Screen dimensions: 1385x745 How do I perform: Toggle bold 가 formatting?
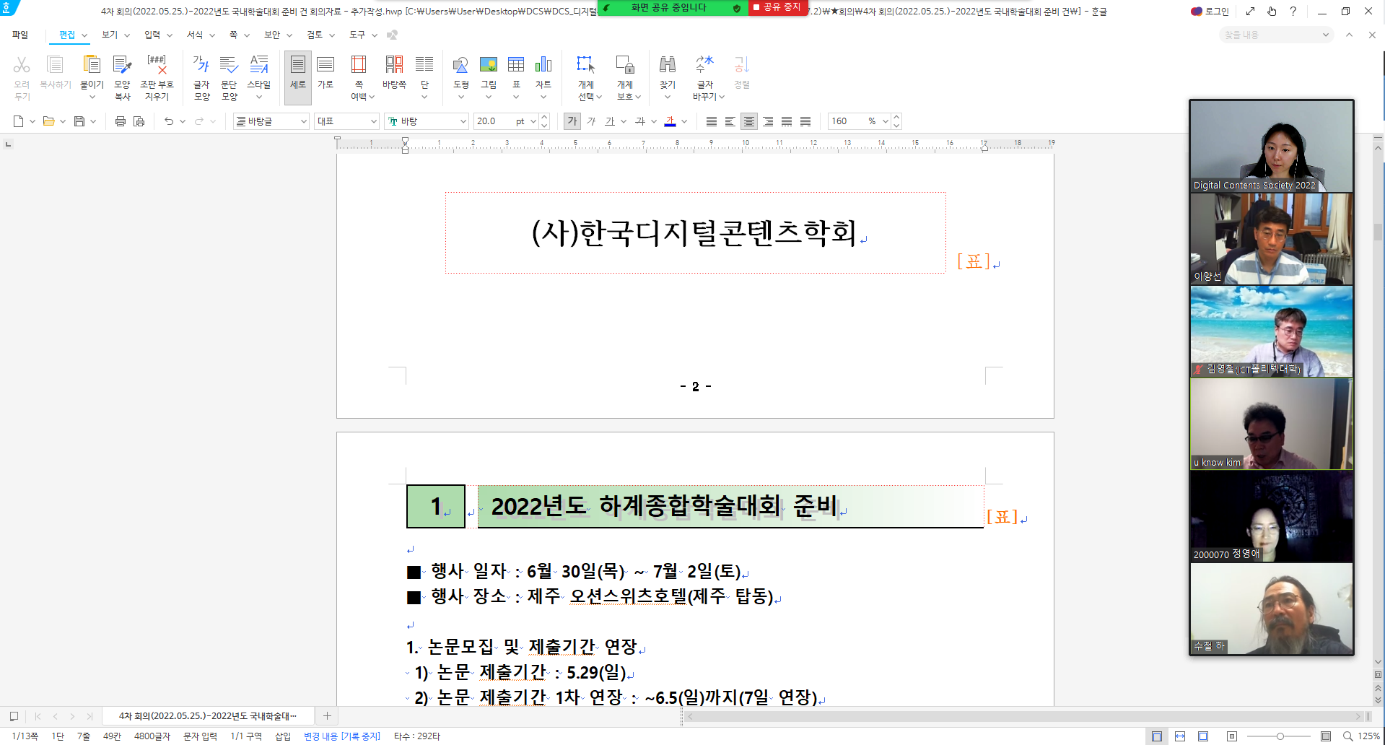click(572, 121)
